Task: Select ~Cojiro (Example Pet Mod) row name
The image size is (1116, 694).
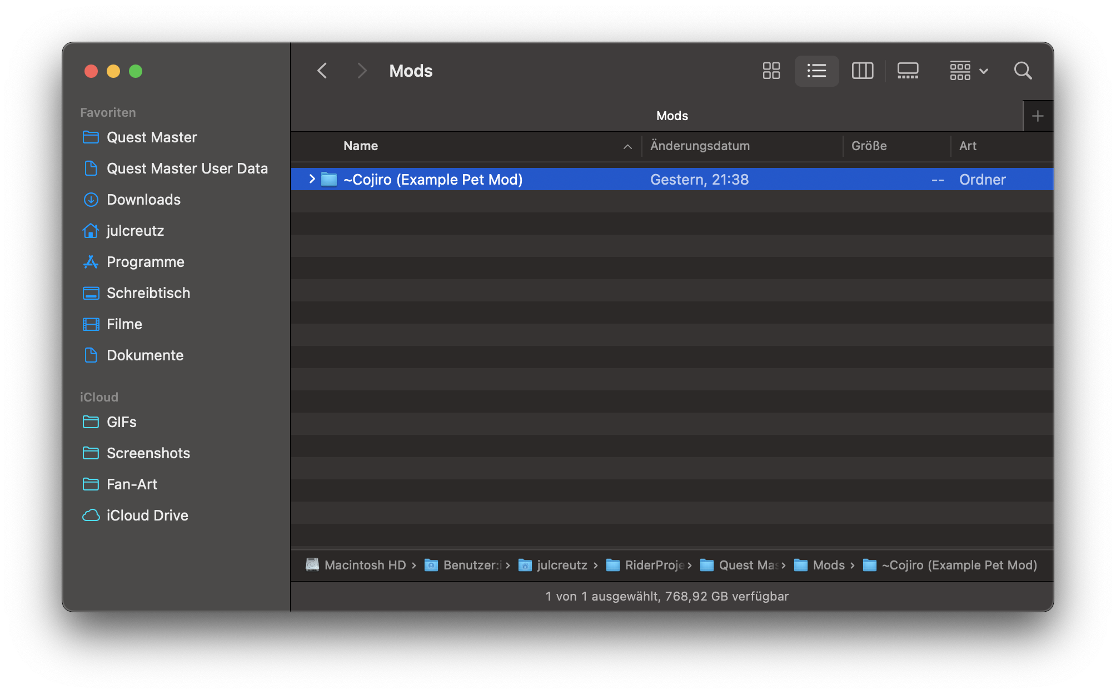Action: tap(433, 179)
